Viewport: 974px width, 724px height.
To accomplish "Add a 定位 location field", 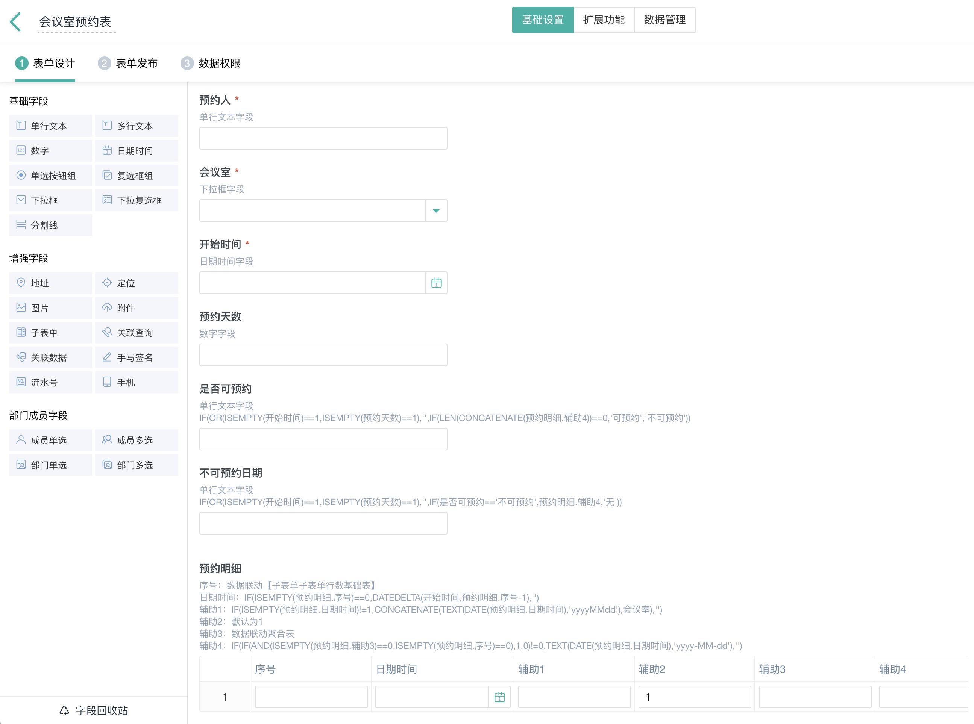I will coord(136,283).
